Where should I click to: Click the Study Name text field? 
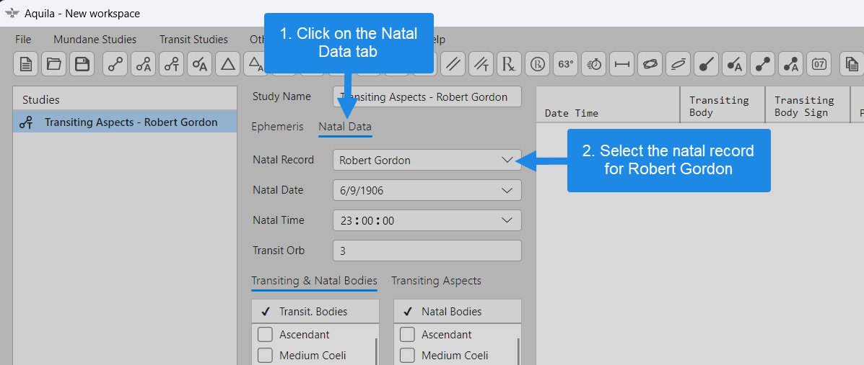[427, 96]
